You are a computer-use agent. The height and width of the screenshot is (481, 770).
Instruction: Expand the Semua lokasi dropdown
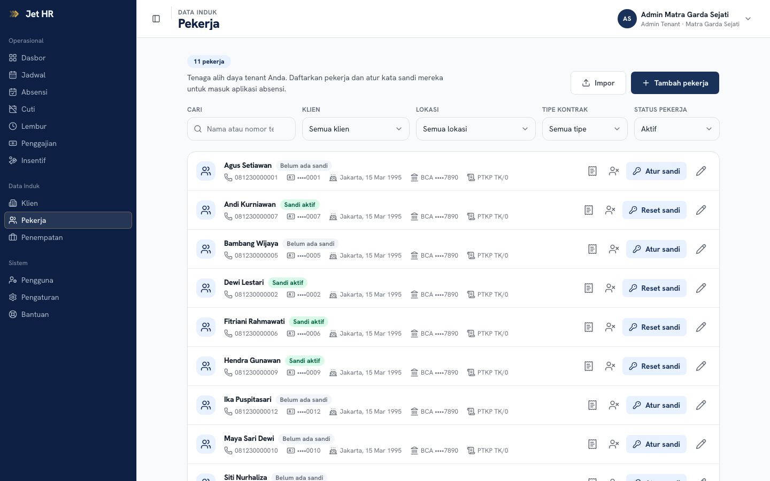pos(475,129)
